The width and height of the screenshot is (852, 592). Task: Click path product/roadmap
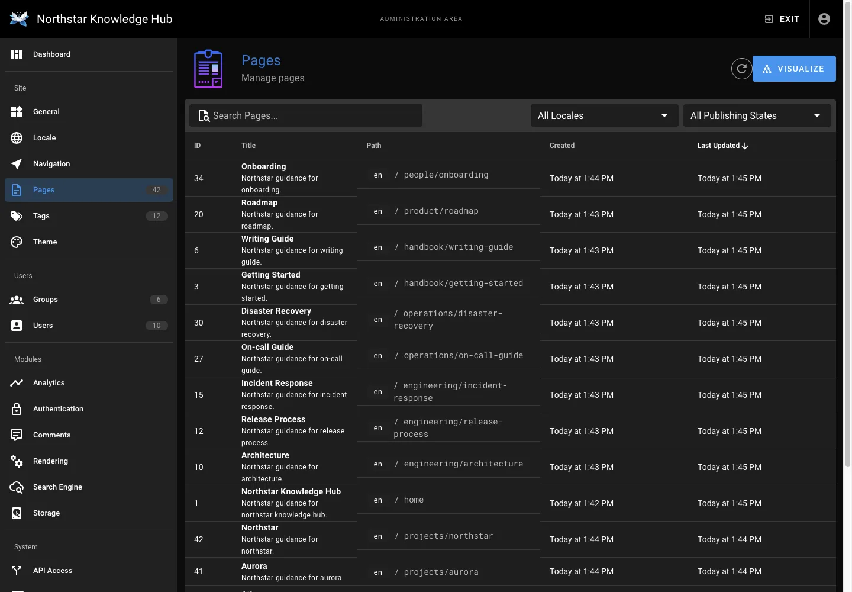click(437, 211)
